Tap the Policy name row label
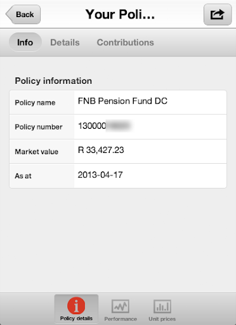 (x=35, y=103)
